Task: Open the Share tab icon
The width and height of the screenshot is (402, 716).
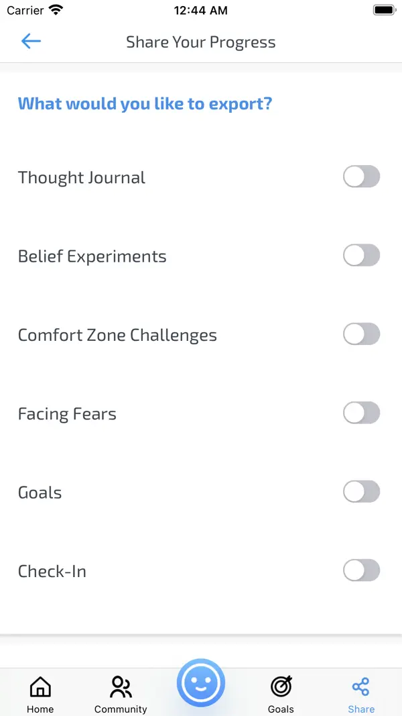Action: [361, 686]
